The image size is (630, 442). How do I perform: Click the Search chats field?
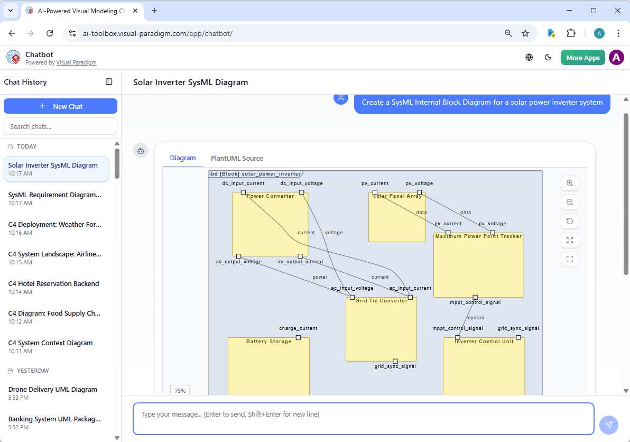click(x=60, y=126)
